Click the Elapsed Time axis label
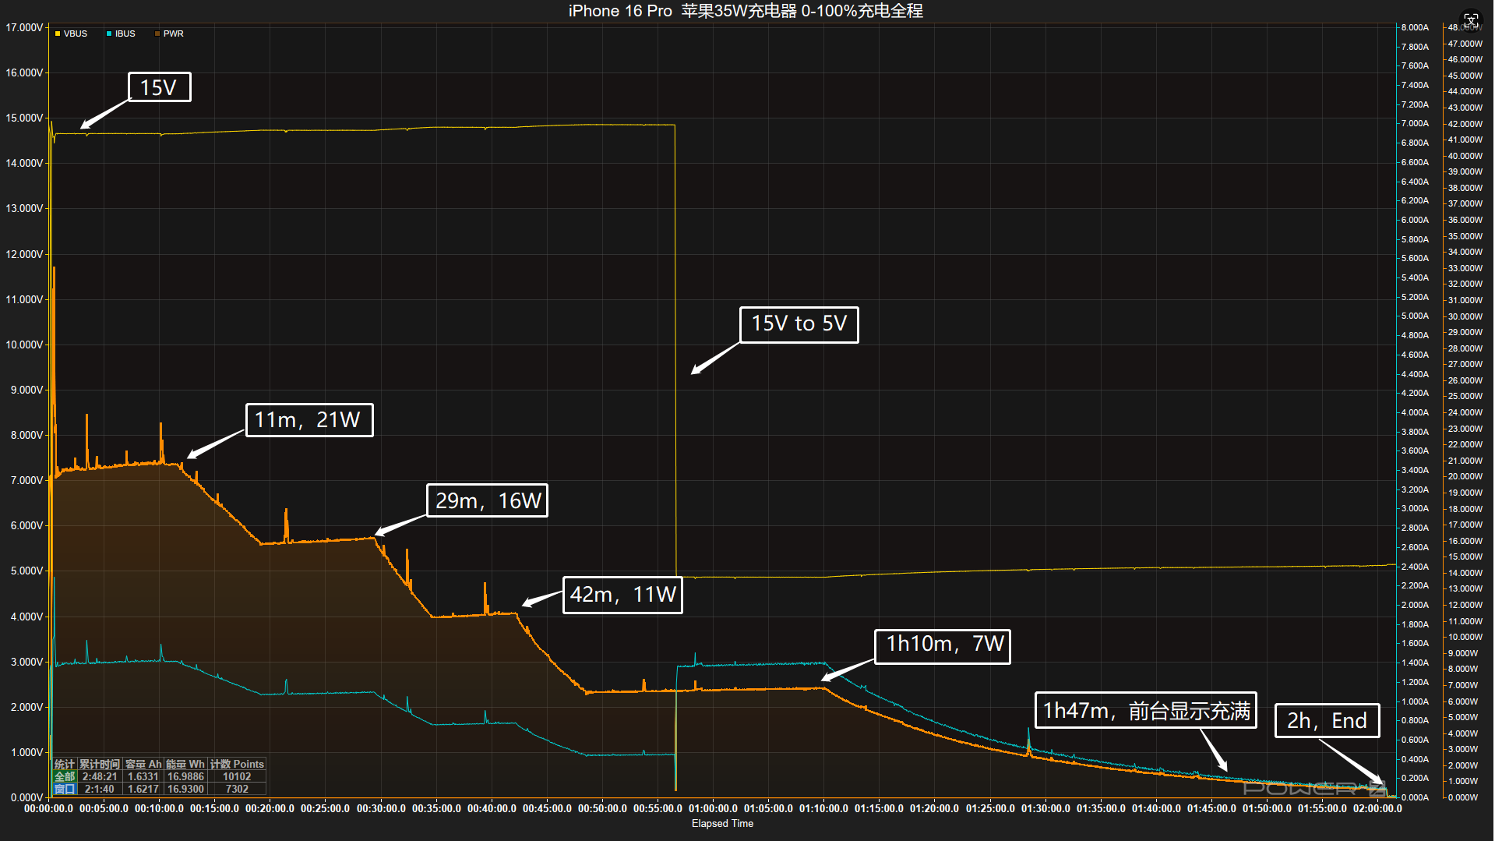Image resolution: width=1495 pixels, height=841 pixels. pyautogui.click(x=722, y=823)
